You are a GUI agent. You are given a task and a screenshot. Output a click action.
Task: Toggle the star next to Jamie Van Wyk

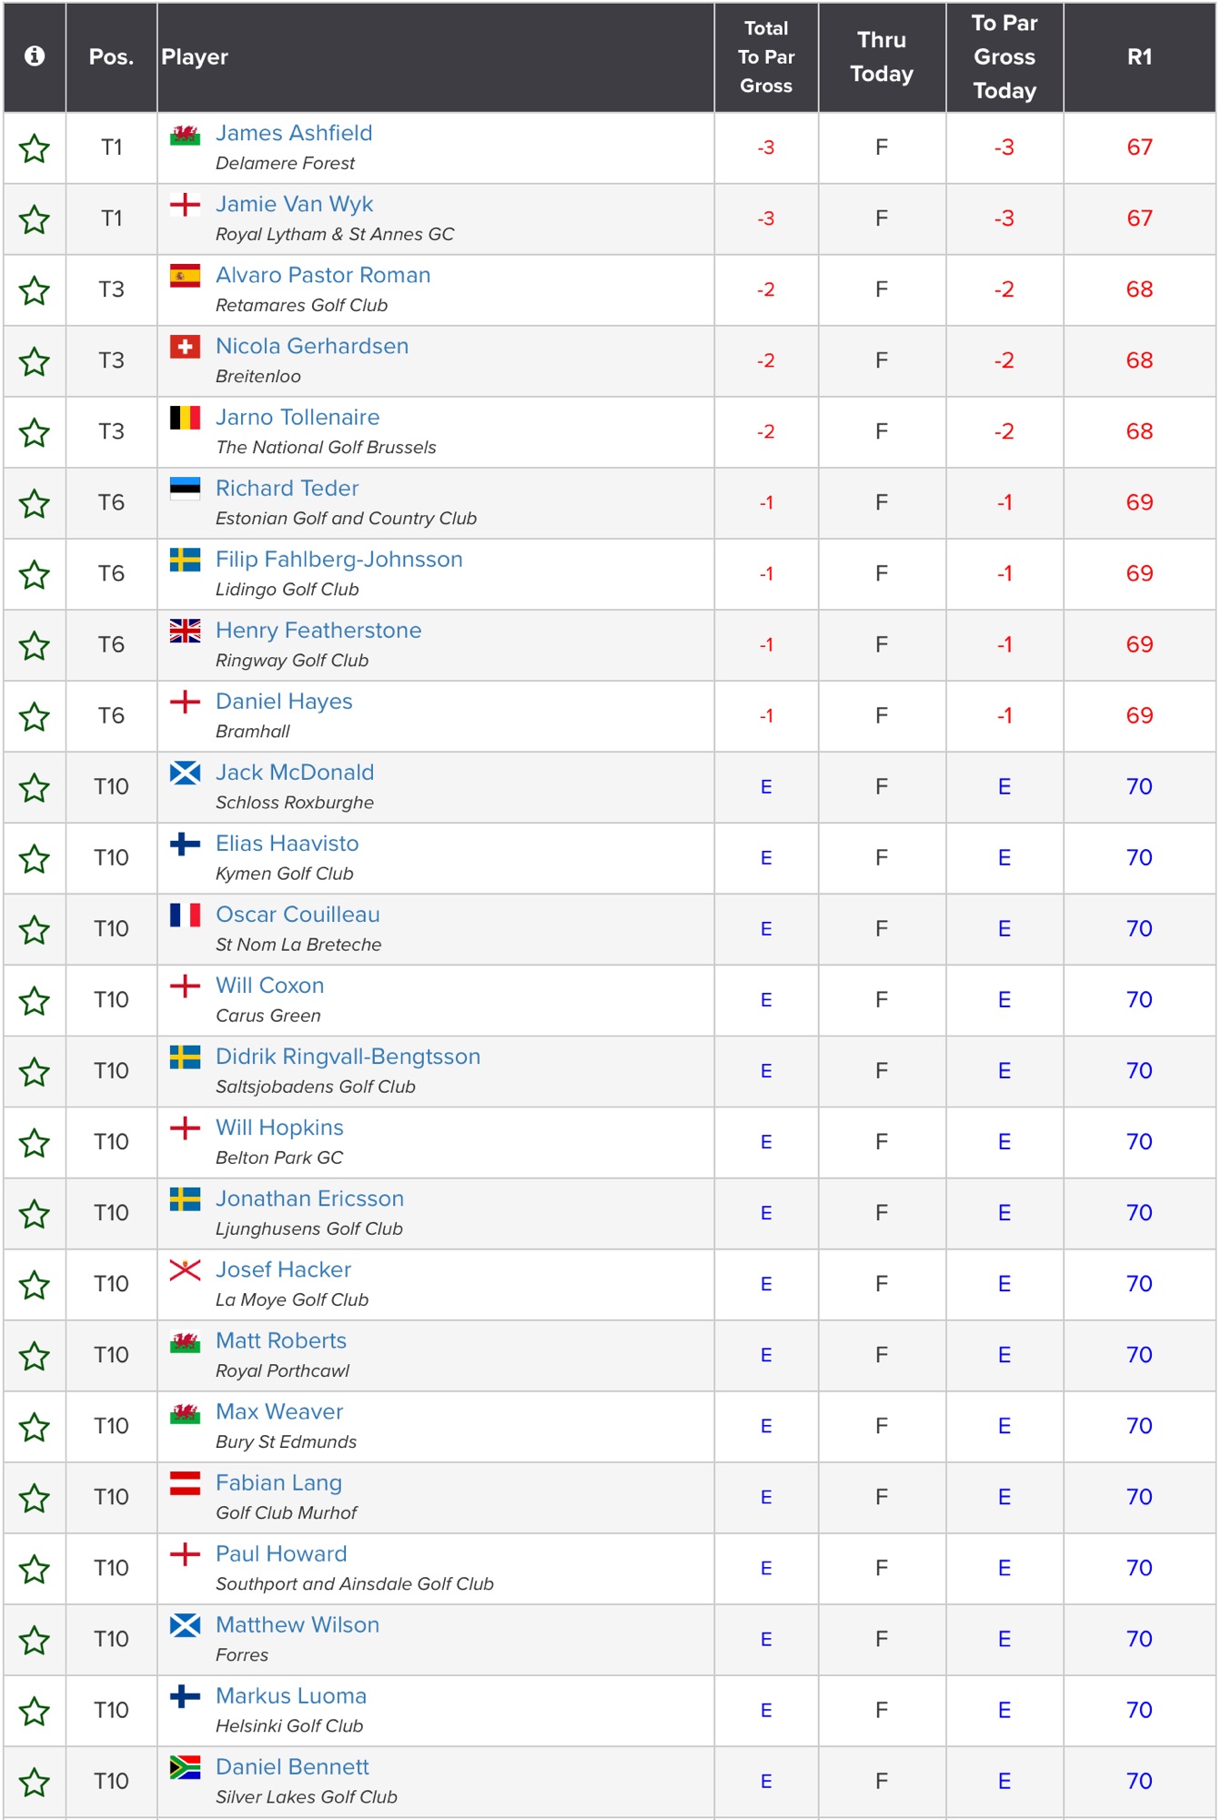[35, 219]
